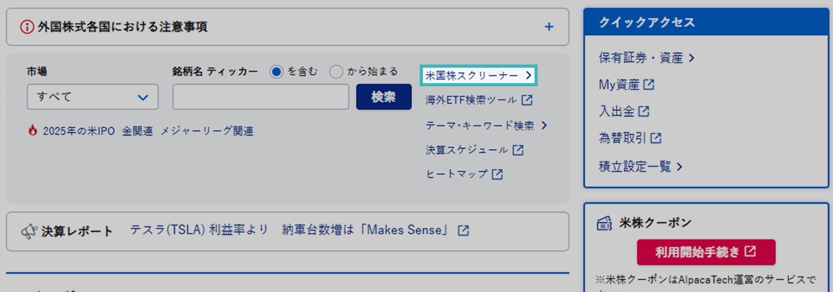Click the flame icon by 2025年の米IPO
This screenshot has width=833, height=292.
(33, 131)
